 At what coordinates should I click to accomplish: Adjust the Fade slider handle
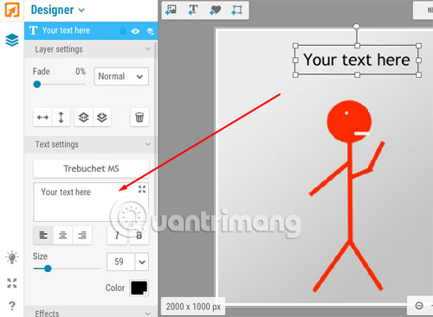click(37, 85)
